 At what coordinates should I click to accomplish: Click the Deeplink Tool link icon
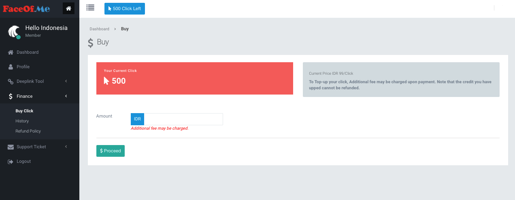pos(11,82)
